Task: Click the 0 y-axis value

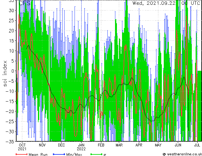Action: click(13, 71)
